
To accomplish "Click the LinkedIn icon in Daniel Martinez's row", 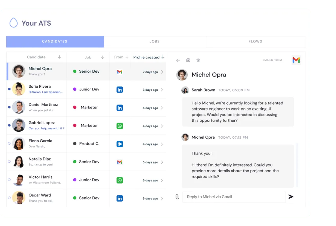I will (x=120, y=108).
